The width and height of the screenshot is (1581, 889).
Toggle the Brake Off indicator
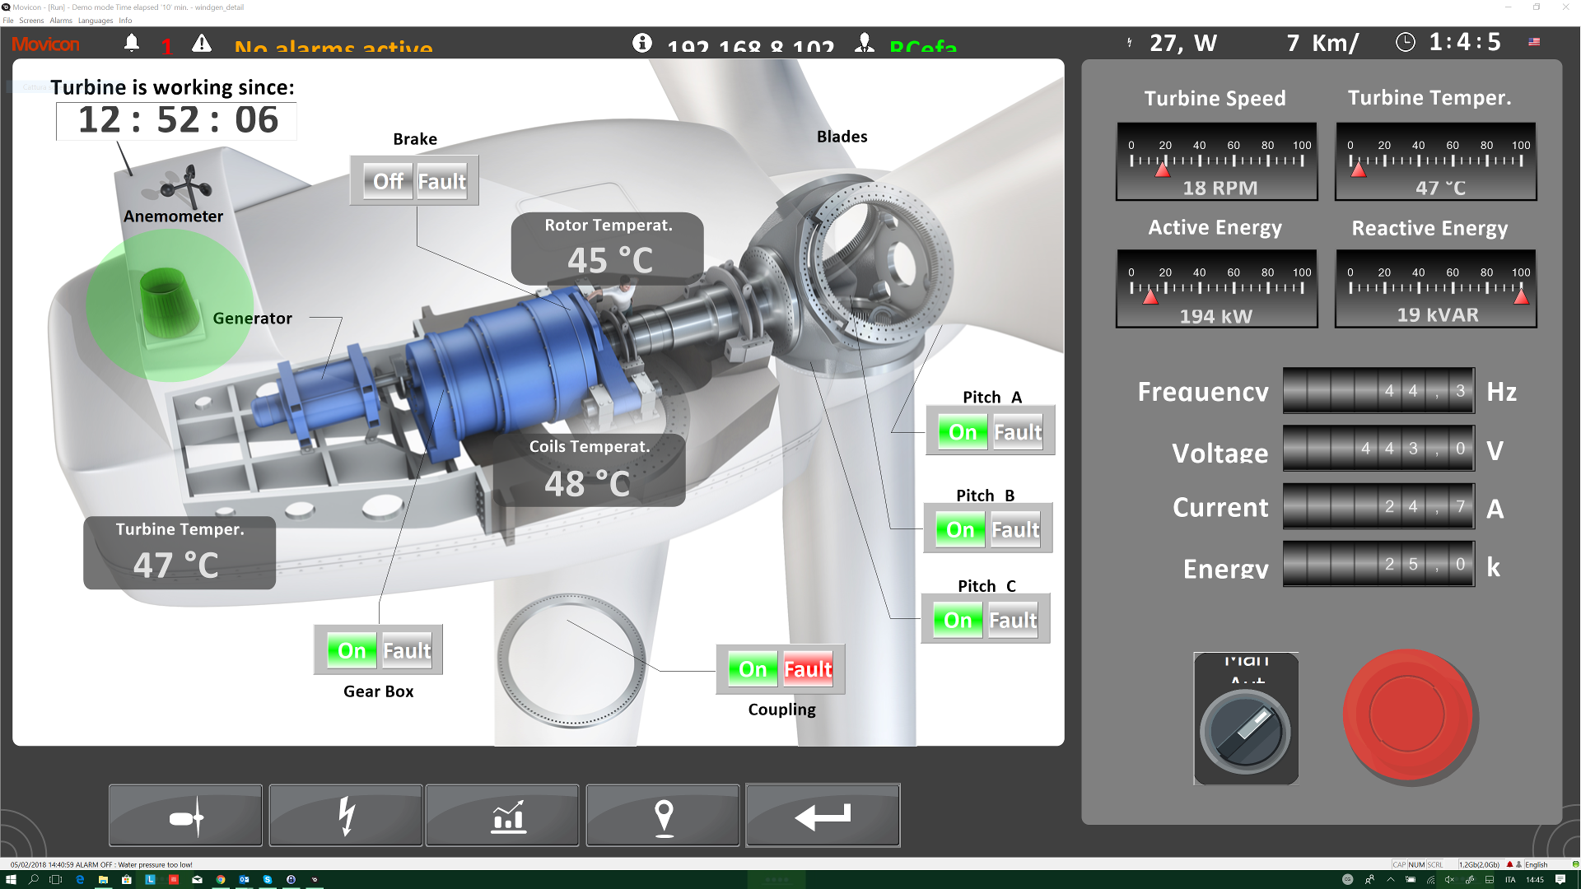(388, 181)
